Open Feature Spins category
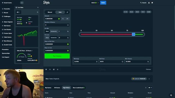Image resolution: width=175 pixels, height=98 pixels. pos(7,33)
